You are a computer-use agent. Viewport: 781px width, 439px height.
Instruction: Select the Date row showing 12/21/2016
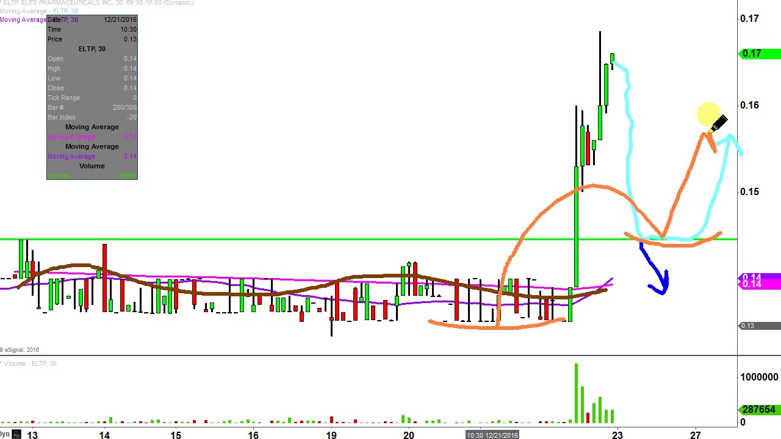pyautogui.click(x=92, y=20)
